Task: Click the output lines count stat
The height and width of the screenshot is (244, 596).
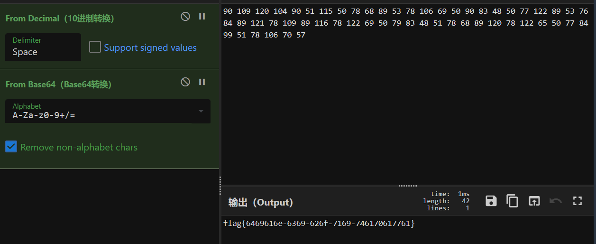Action: point(448,208)
